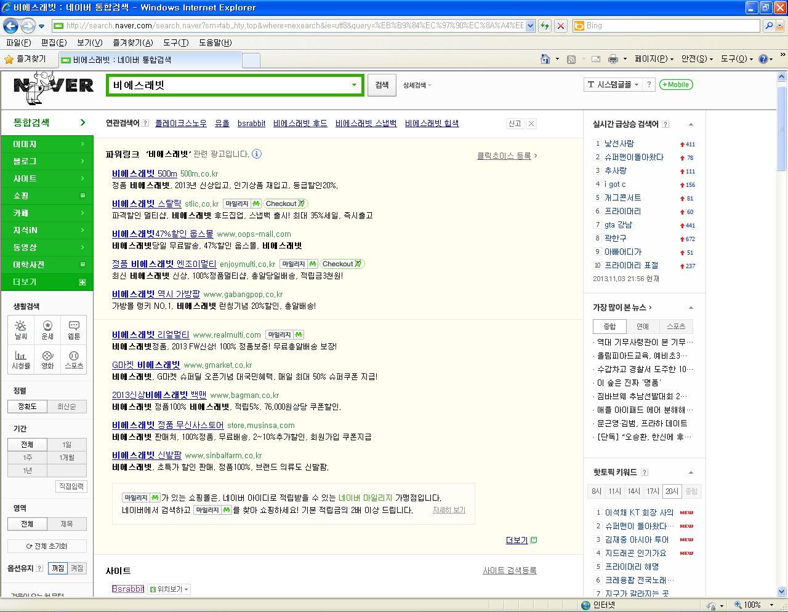Image resolution: width=788 pixels, height=612 pixels.
Task: Switch to the 블로그 search tab
Action: (47, 161)
